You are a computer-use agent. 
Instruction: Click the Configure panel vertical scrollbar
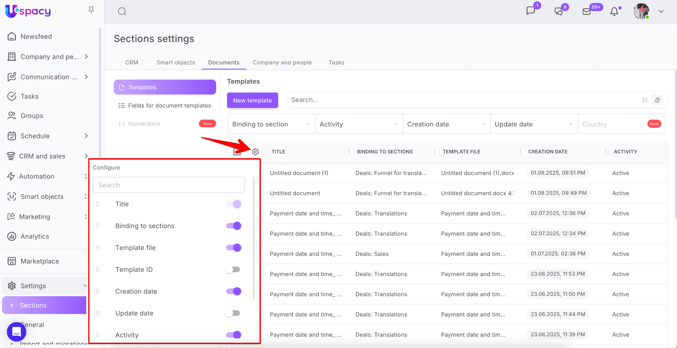pyautogui.click(x=254, y=238)
